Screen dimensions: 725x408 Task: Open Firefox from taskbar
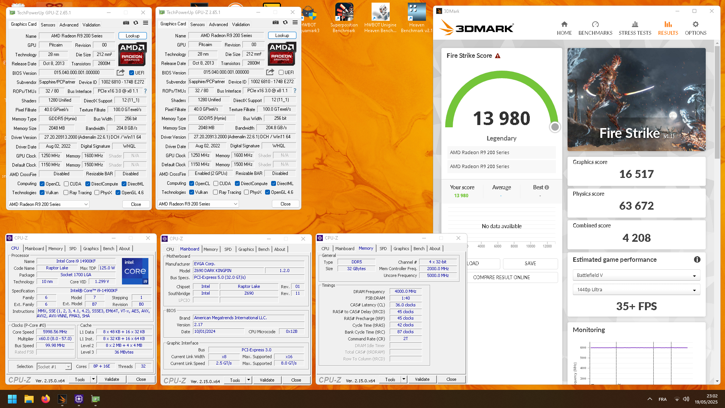coord(46,399)
